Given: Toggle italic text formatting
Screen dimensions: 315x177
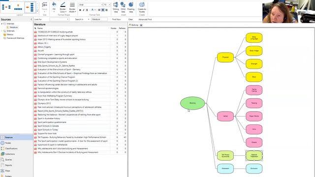Looking at the screenshot, I should [83, 10].
